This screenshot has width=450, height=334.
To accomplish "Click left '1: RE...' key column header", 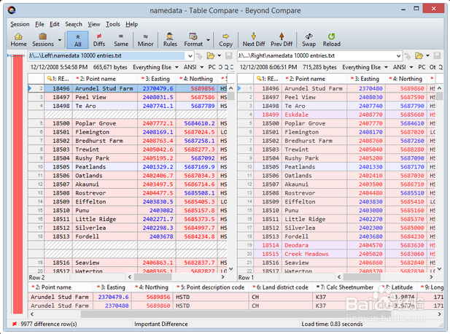I will point(58,79).
